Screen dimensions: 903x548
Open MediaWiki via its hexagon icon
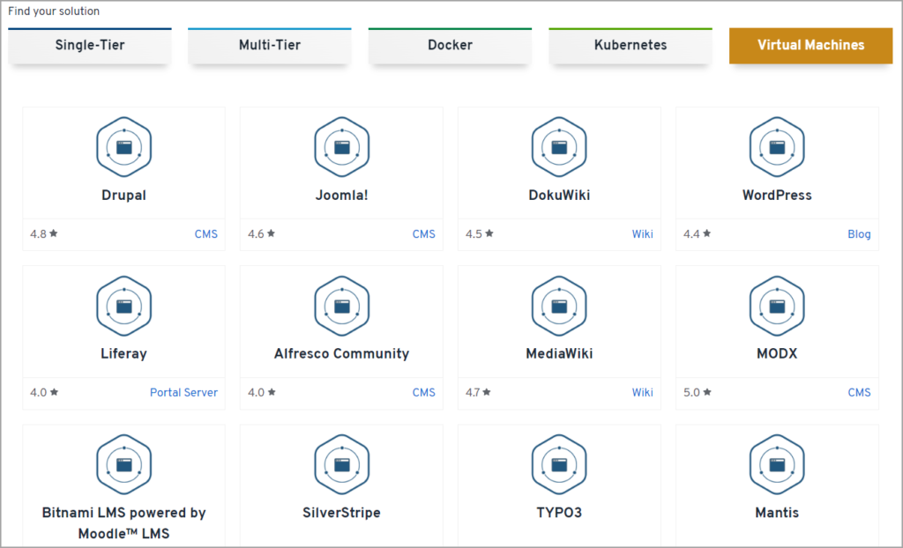click(x=559, y=305)
